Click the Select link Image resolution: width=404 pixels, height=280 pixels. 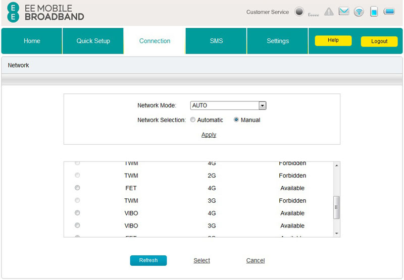pyautogui.click(x=201, y=260)
